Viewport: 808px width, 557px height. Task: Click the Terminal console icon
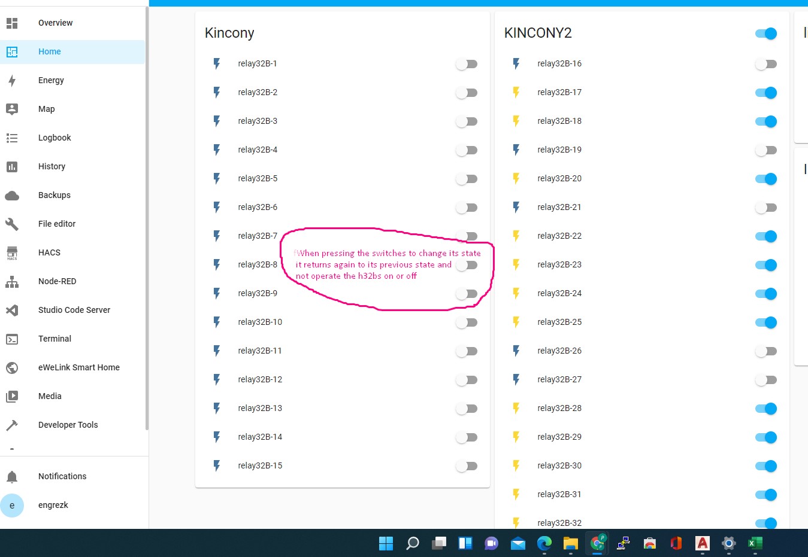(x=12, y=339)
